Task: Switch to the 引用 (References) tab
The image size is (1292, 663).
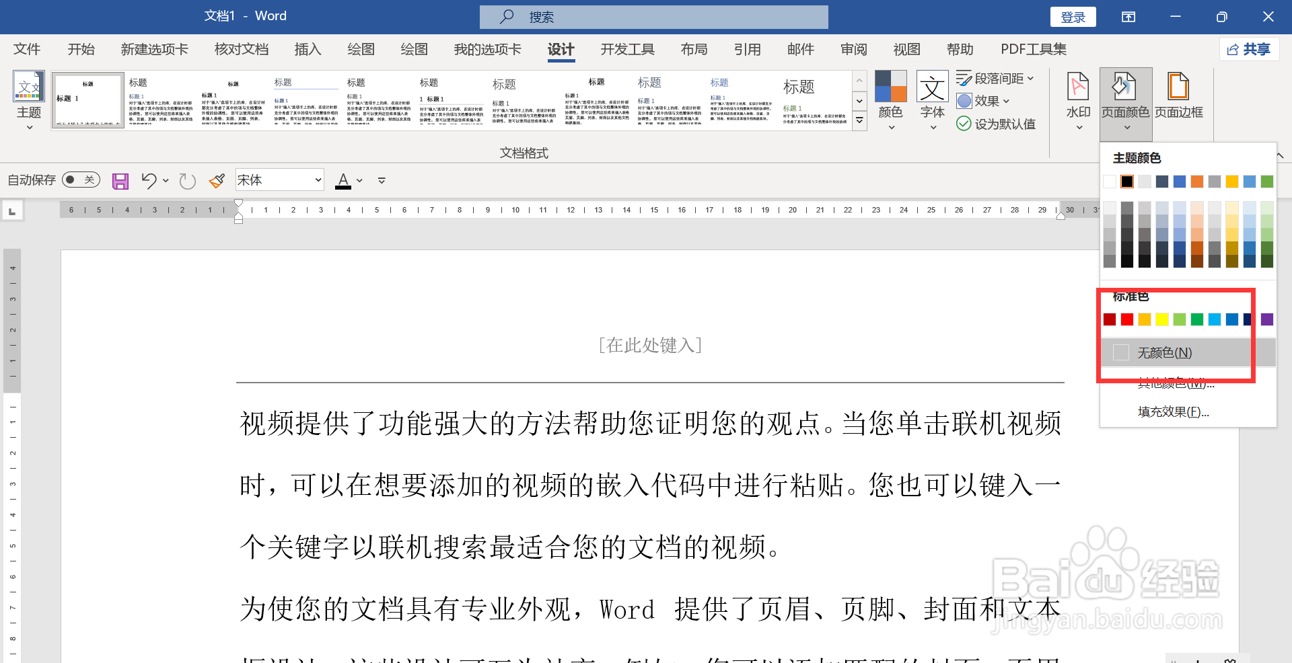Action: 747,49
